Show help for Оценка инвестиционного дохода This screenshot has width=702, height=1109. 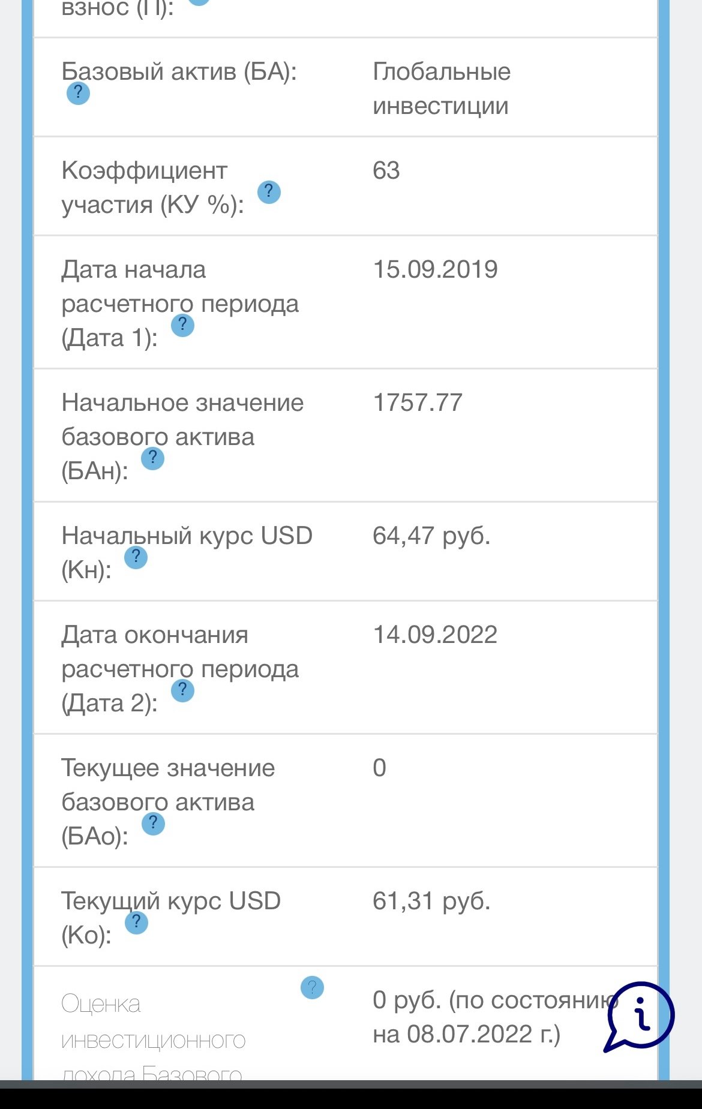coord(312,987)
